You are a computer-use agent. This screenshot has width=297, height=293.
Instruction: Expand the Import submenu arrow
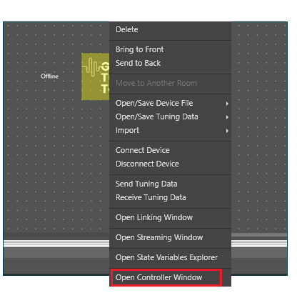227,131
